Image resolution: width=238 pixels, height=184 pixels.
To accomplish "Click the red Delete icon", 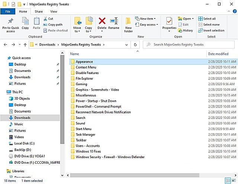I will click(102, 21).
